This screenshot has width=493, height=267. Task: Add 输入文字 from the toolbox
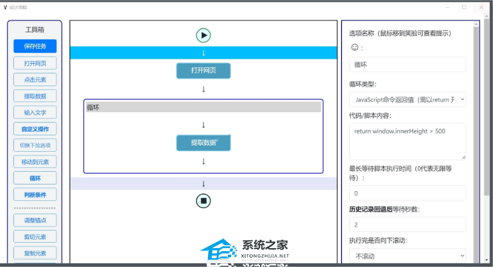click(x=35, y=112)
